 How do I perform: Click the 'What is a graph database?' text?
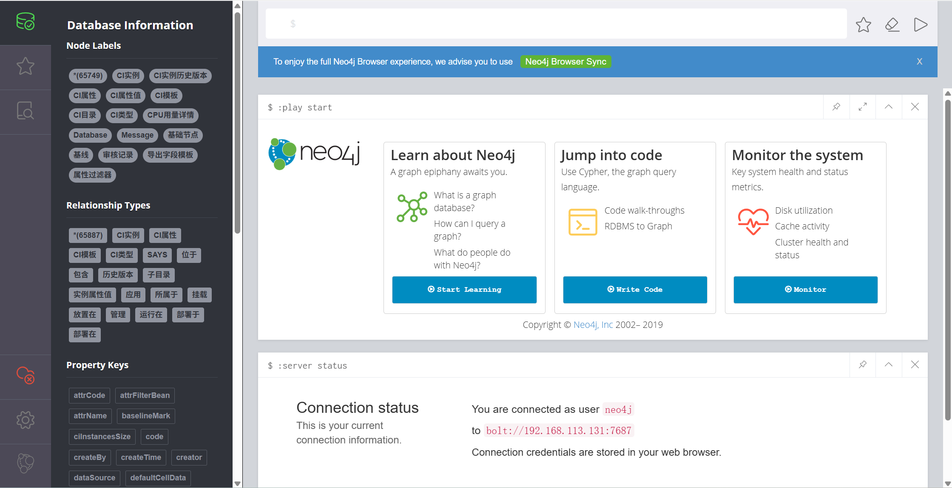pos(465,202)
